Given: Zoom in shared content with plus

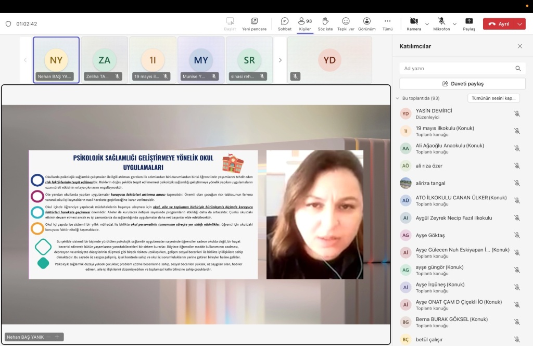Looking at the screenshot, I should (x=57, y=337).
